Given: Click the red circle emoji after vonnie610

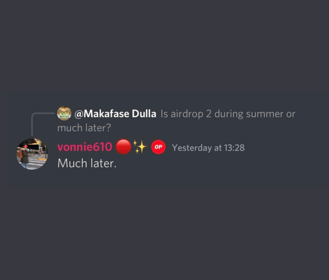Looking at the screenshot, I should tap(123, 147).
